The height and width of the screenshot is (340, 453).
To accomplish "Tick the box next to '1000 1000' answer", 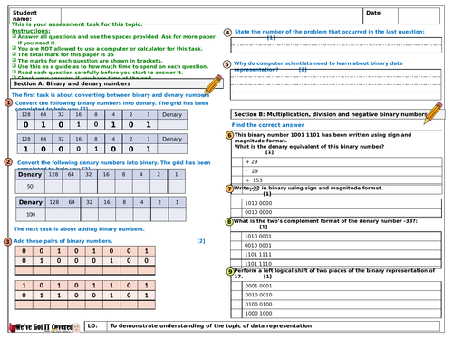I will pyautogui.click(x=236, y=314).
